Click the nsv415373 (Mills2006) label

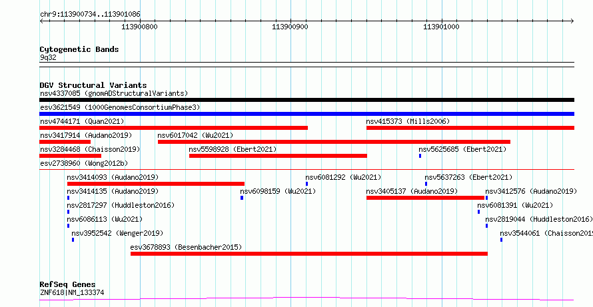pos(408,121)
